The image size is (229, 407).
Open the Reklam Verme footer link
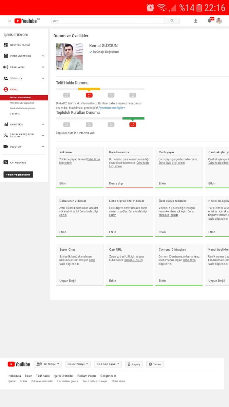point(87,376)
